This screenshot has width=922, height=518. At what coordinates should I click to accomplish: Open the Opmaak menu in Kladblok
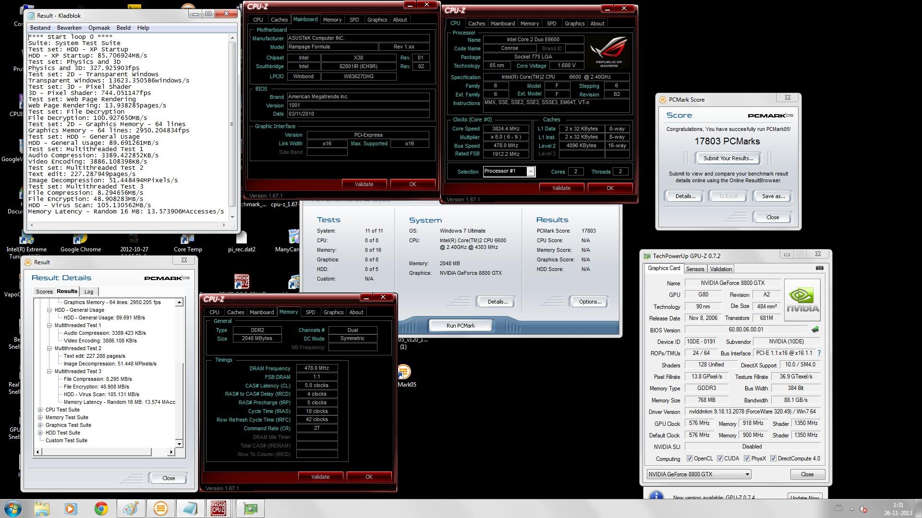pyautogui.click(x=99, y=28)
